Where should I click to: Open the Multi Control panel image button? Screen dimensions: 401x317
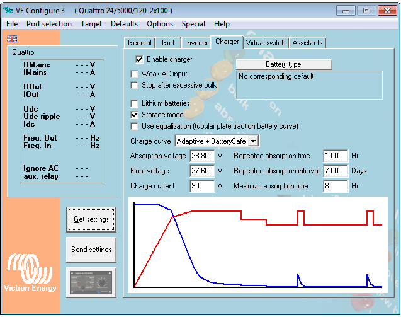(91, 282)
